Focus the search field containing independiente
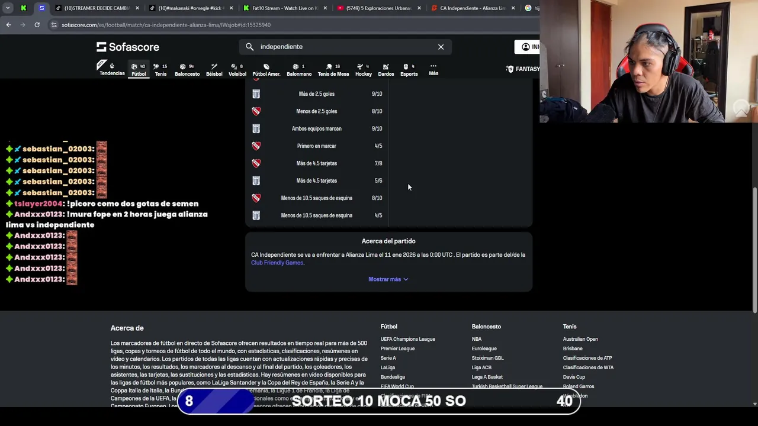This screenshot has width=758, height=426. click(345, 47)
